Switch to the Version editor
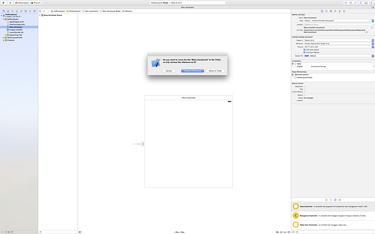This screenshot has height=234, width=375. tap(355, 3)
